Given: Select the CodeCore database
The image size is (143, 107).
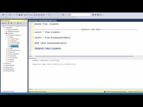Looking at the screenshot, I should pyautogui.click(x=10, y=33).
